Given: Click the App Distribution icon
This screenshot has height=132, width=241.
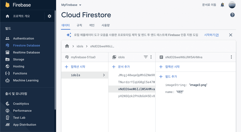Looking at the screenshot, I should coord(7,125).
